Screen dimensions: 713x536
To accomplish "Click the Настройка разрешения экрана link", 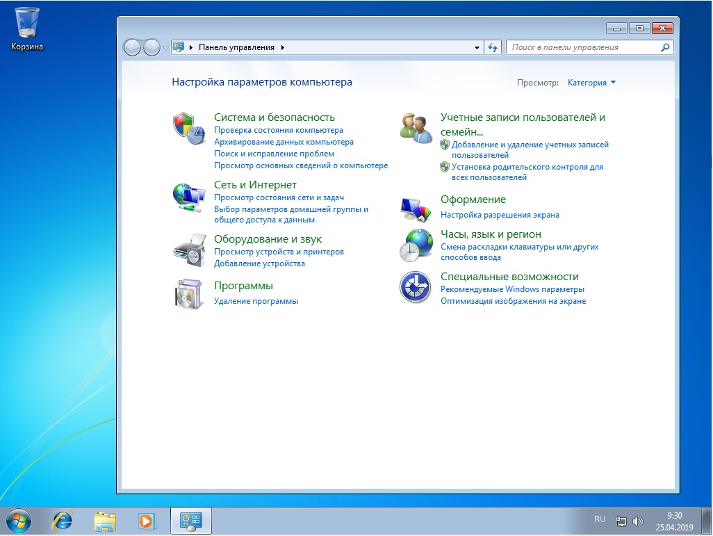I will coord(500,215).
